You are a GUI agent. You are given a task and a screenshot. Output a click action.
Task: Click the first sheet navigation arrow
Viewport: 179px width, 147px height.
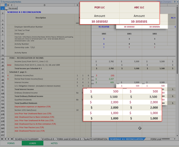pos(2,139)
